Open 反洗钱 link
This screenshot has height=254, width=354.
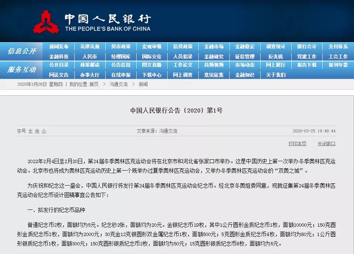tap(276, 56)
